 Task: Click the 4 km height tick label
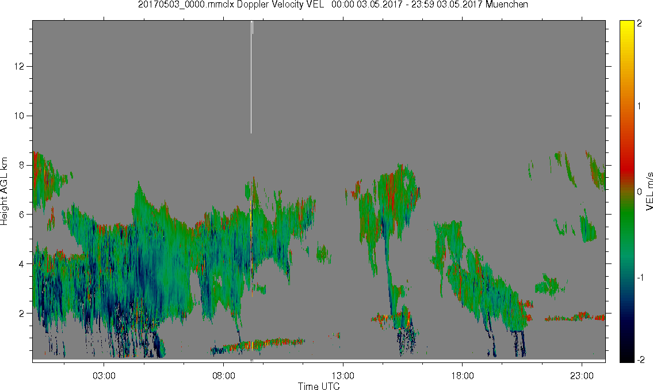pyautogui.click(x=22, y=264)
